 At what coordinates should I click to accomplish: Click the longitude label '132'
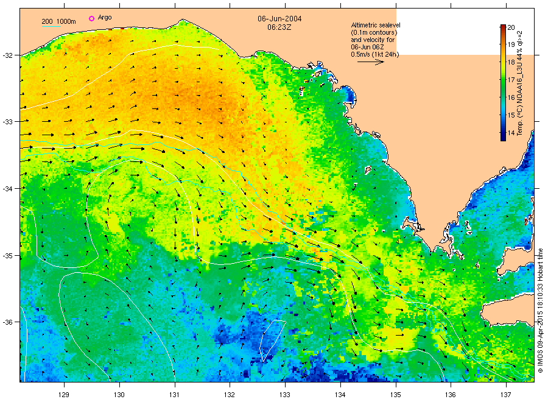(x=230, y=395)
